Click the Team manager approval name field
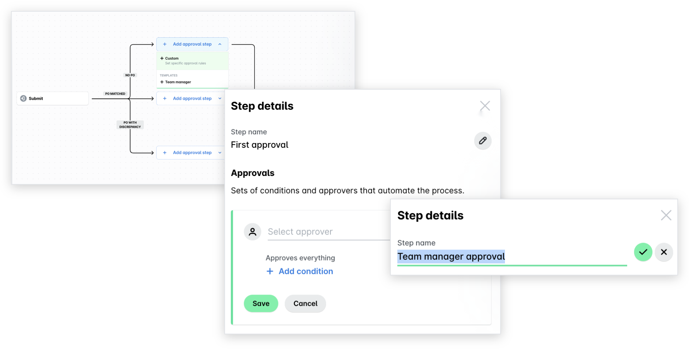This screenshot has width=689, height=349. (x=512, y=257)
